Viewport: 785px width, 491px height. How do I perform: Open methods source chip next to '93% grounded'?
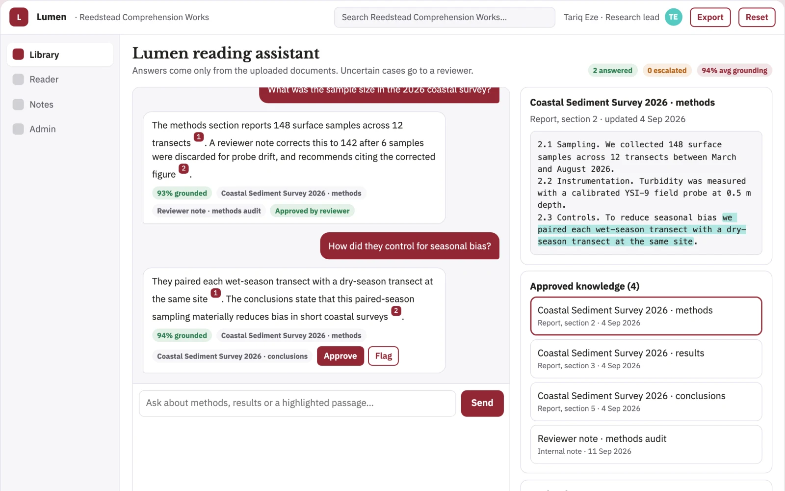coord(291,193)
